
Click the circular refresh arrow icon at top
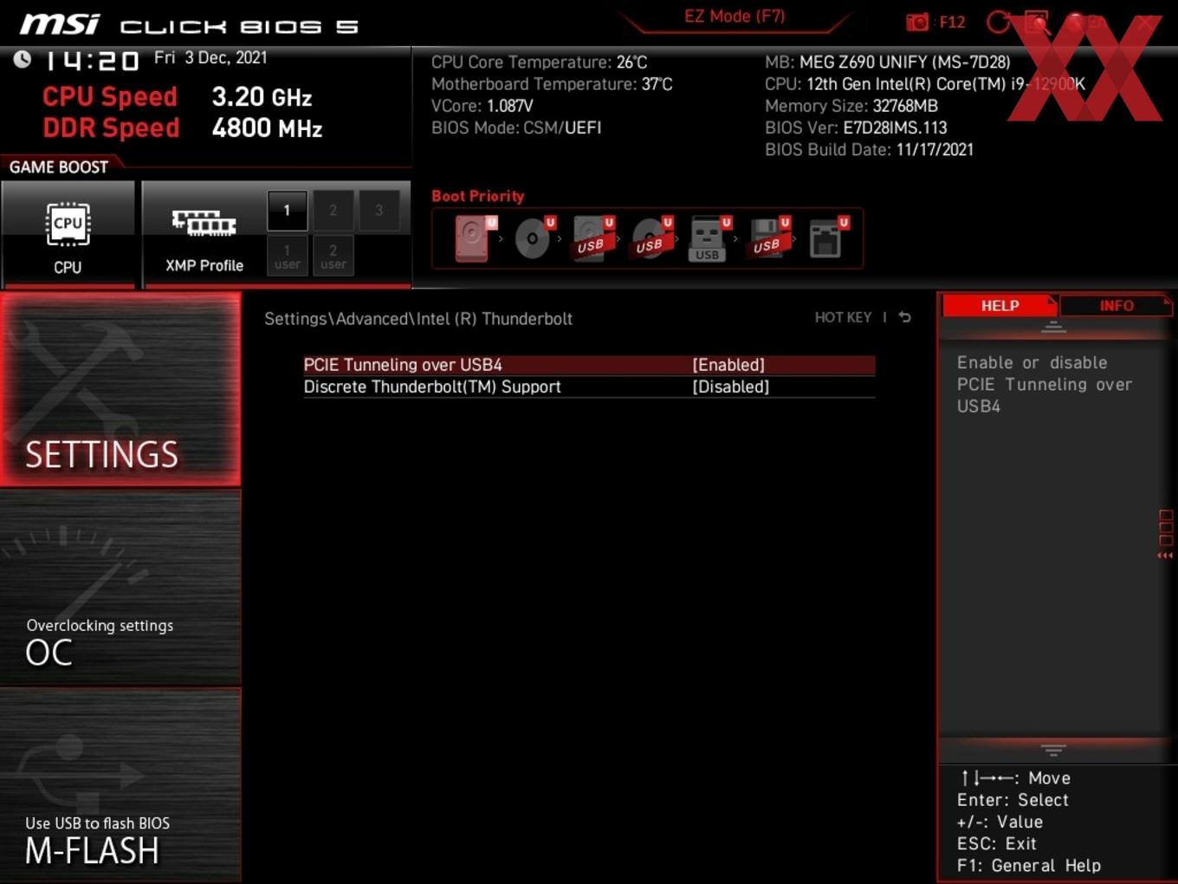click(998, 22)
